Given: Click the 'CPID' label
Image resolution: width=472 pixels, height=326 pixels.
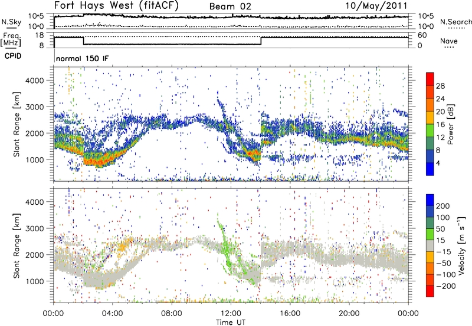Looking at the screenshot, I should (x=13, y=56).
